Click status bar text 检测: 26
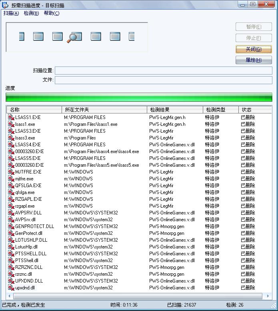The width and height of the screenshot is (278, 311). [x=235, y=305]
